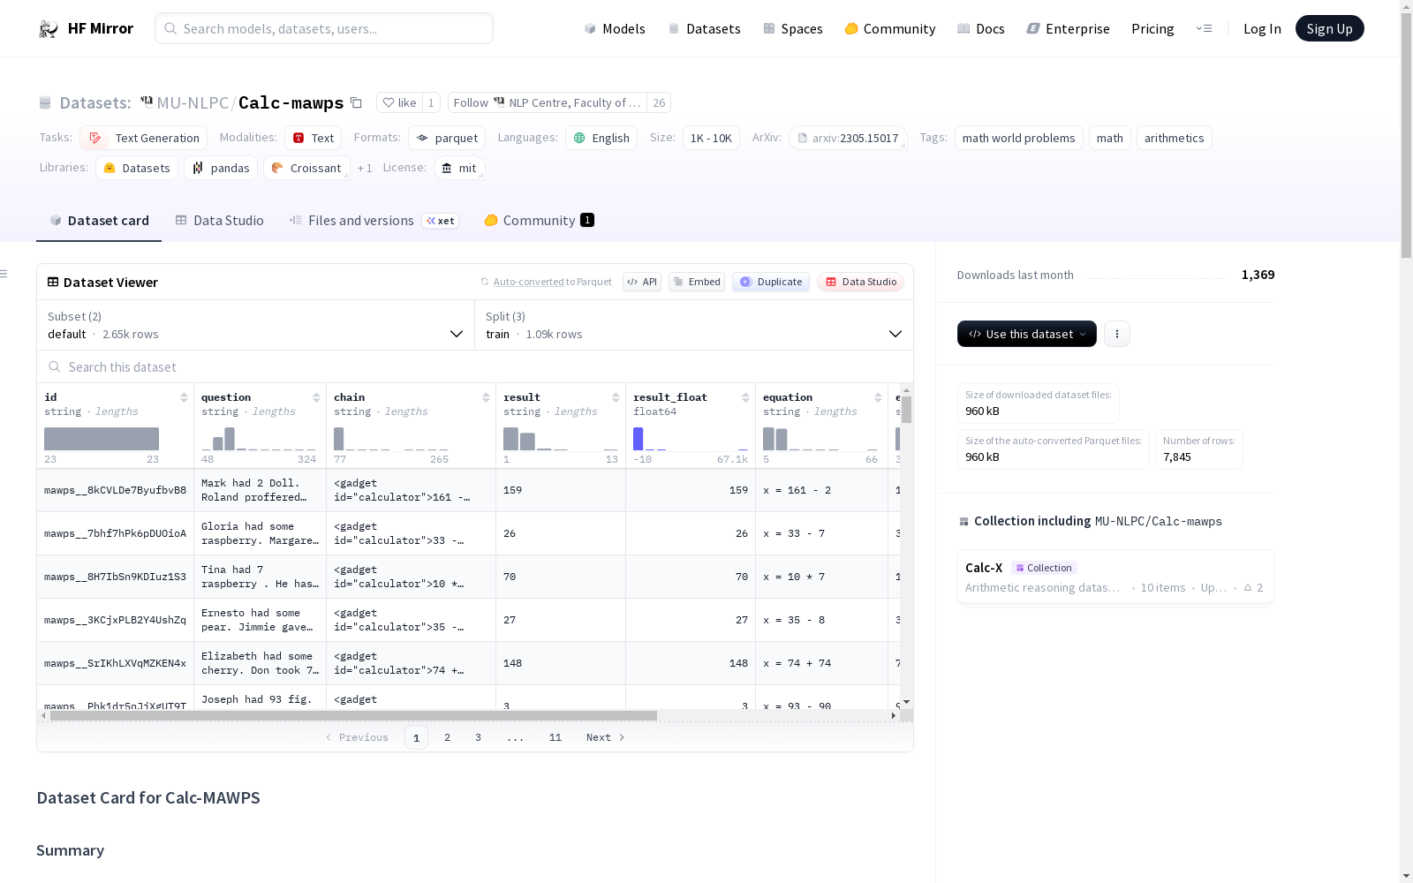Open the arxiv:2305.15017 paper tag

(848, 138)
